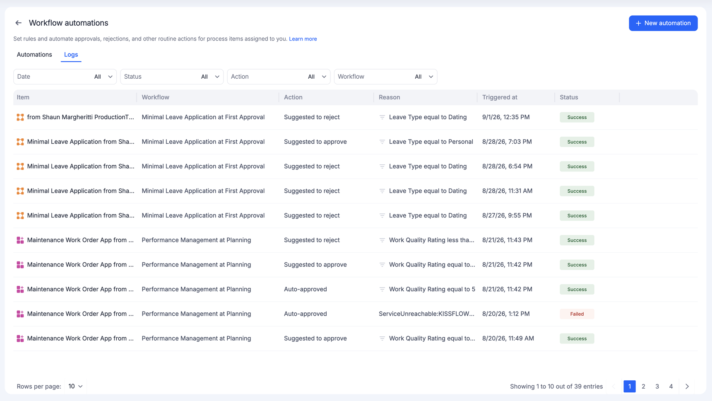Click the 'ServiceUnreachable:KISSFLOW...' reason text
Image resolution: width=712 pixels, height=401 pixels.
pyautogui.click(x=427, y=314)
